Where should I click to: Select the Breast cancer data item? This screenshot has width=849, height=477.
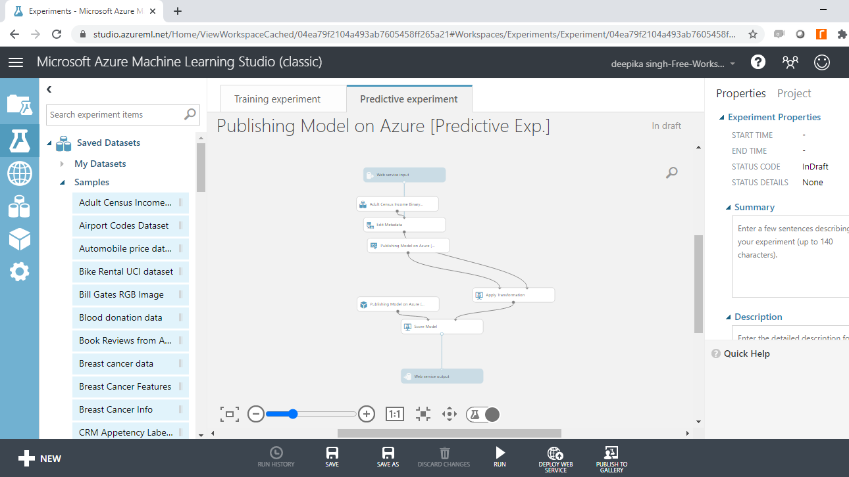coord(131,364)
